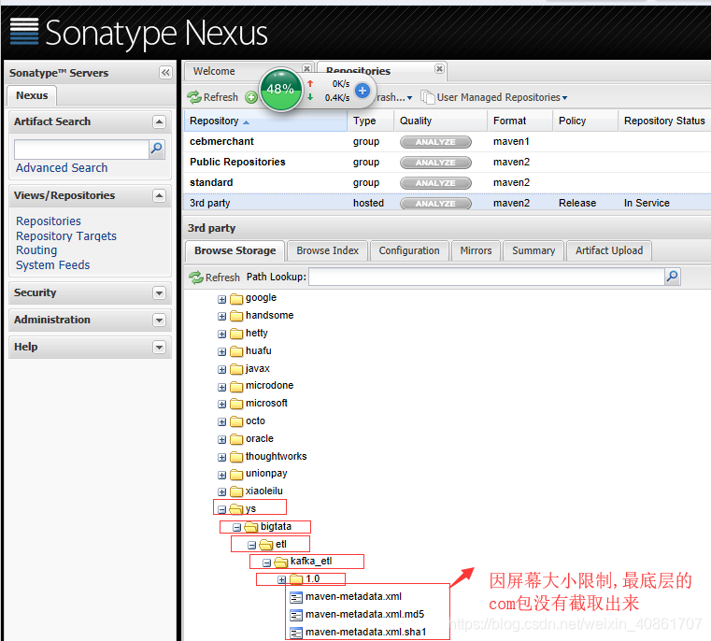Open User Managed Repositories dropdown
Image resolution: width=711 pixels, height=641 pixels.
pyautogui.click(x=494, y=97)
